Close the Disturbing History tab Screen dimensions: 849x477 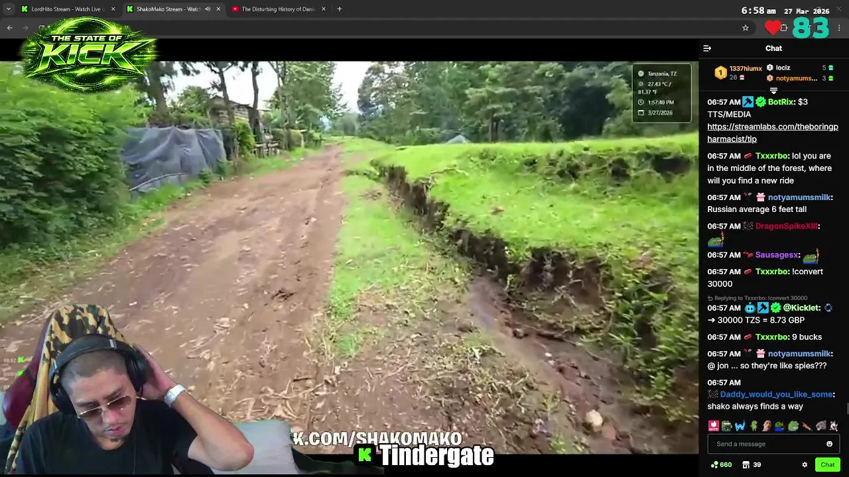(324, 9)
